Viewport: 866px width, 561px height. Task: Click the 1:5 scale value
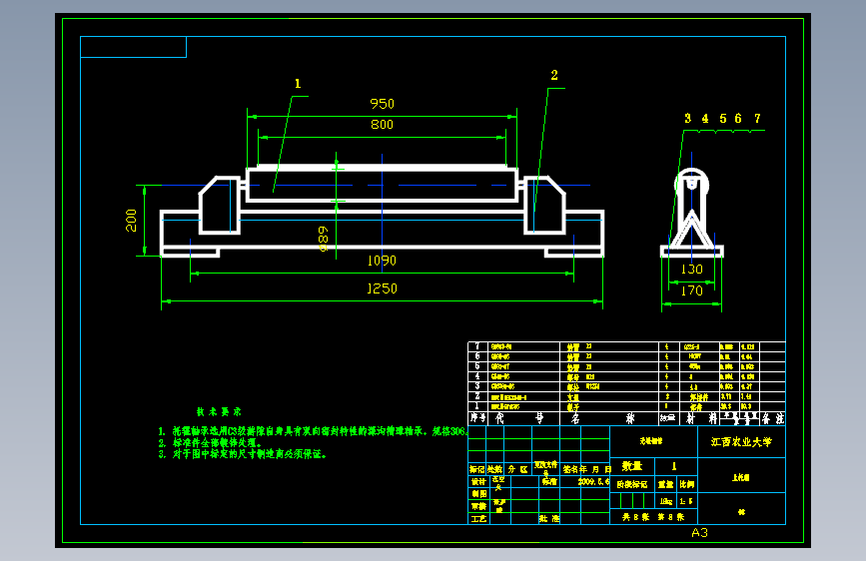686,501
